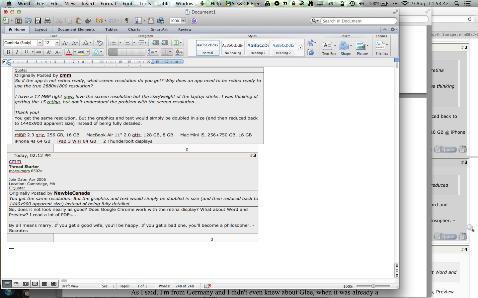Image resolution: width=478 pixels, height=298 pixels.
Task: Open Document Elements ribbon tab
Action: pos(76,29)
